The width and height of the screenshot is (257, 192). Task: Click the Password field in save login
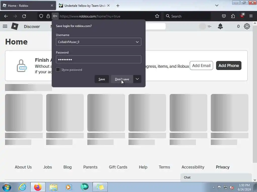(98, 59)
